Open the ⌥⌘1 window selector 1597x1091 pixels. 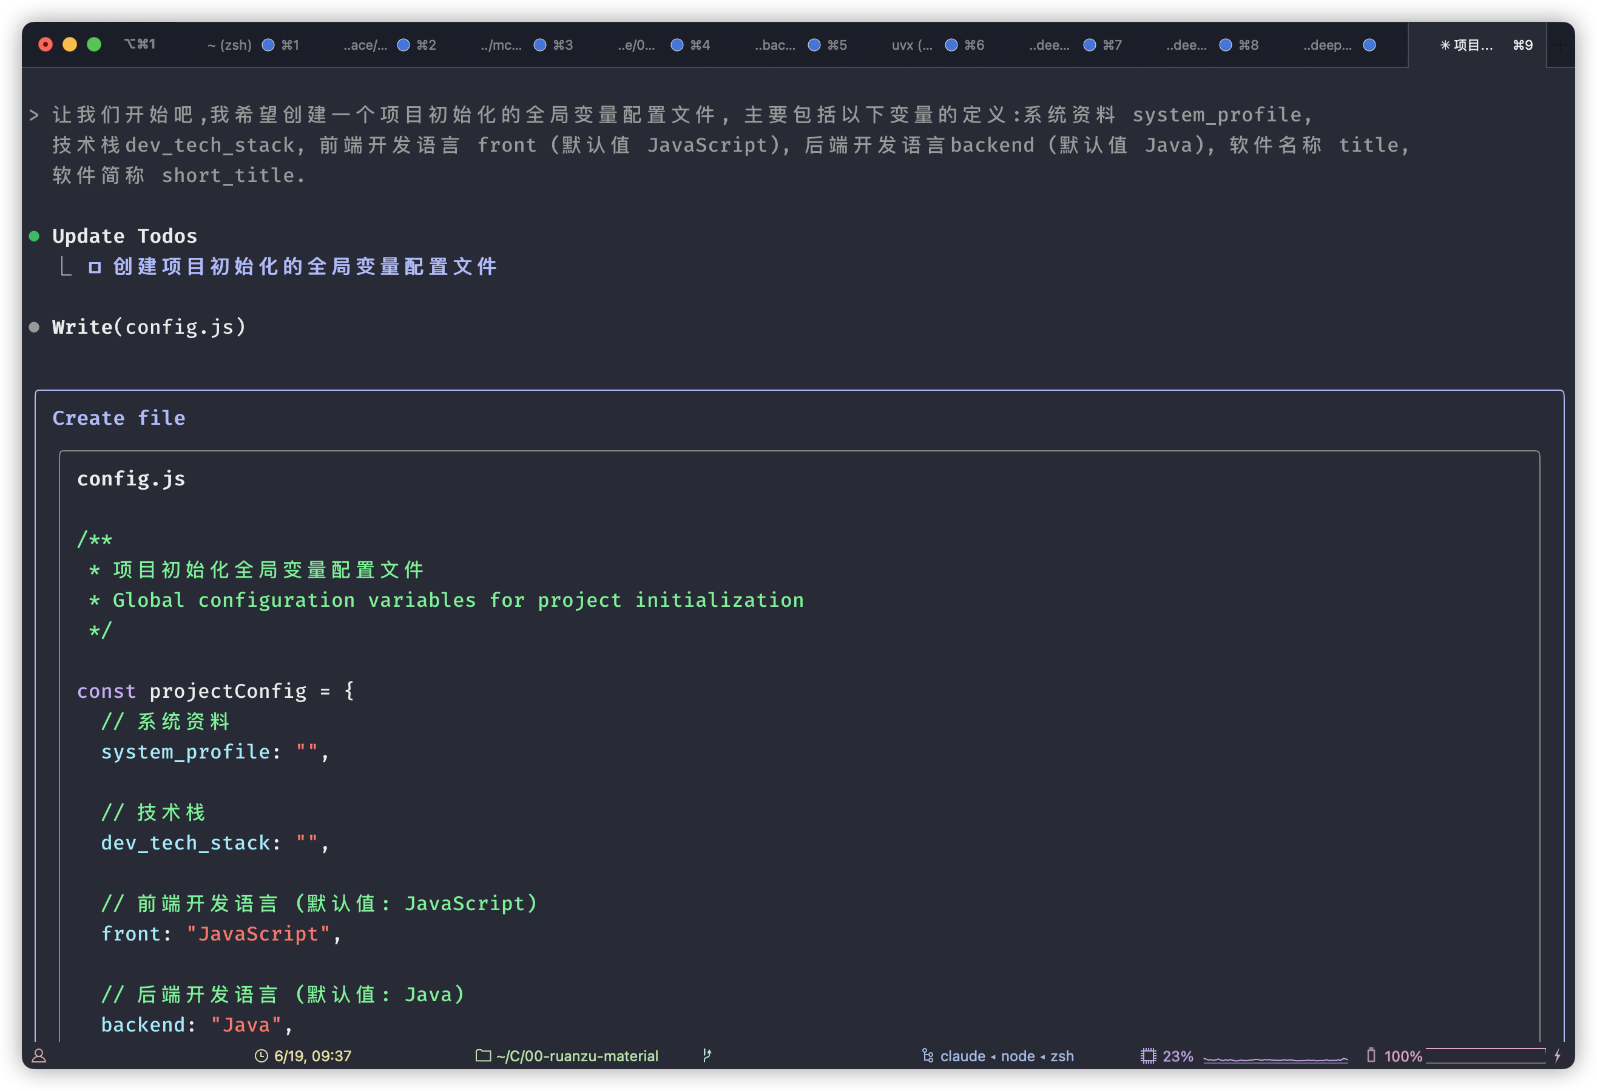[140, 45]
